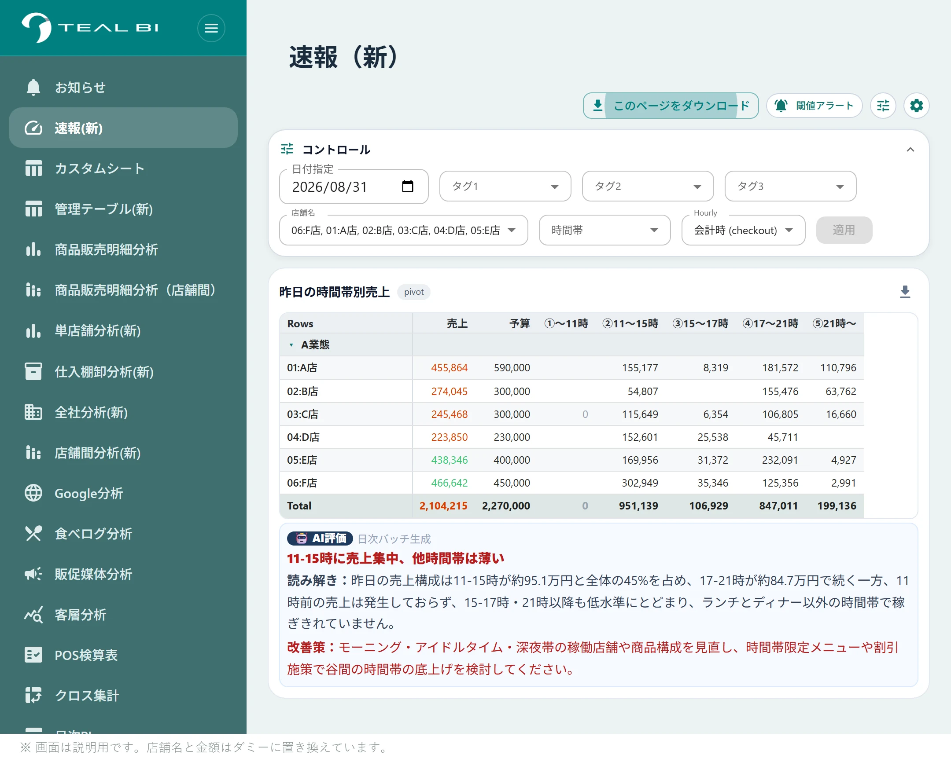
Task: Open the filter sliders icon button at top right
Action: [883, 106]
